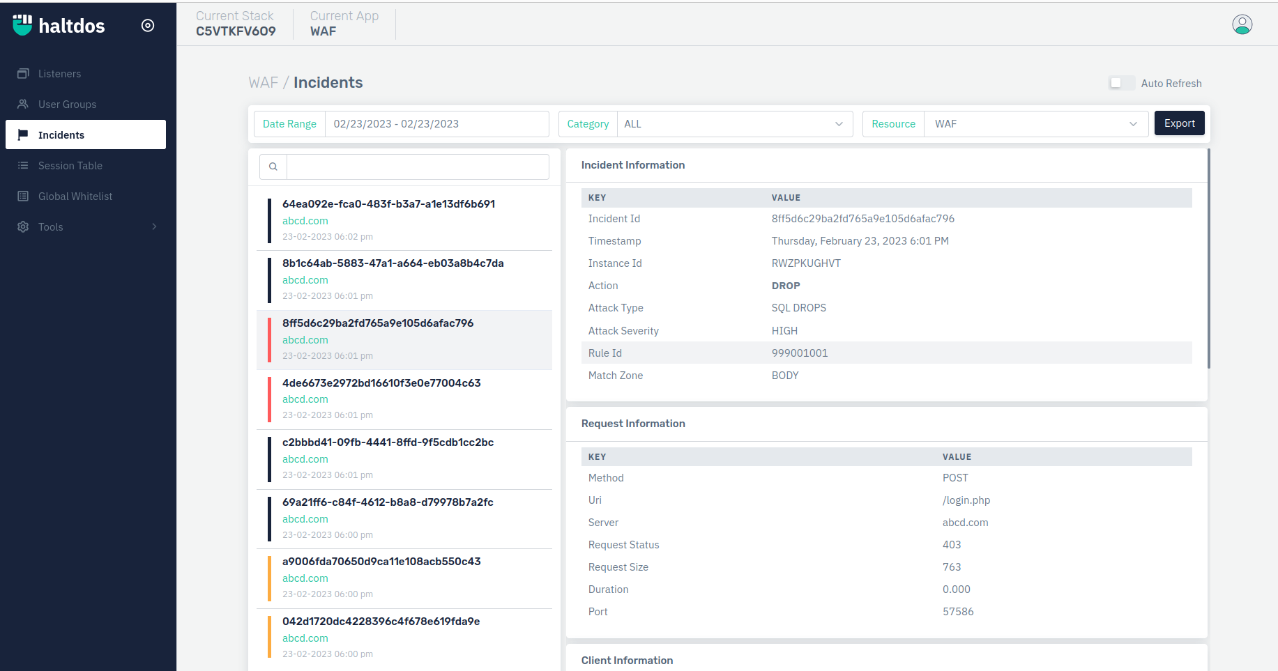Image resolution: width=1278 pixels, height=671 pixels.
Task: Expand the Tools submenu chevron
Action: pyautogui.click(x=154, y=226)
